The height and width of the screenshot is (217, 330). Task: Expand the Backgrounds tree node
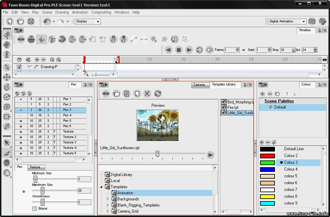[x=108, y=199]
